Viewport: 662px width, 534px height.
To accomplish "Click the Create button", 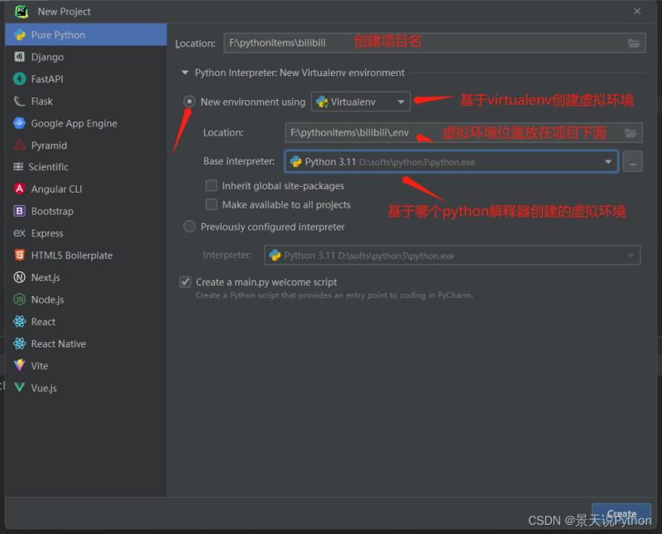I will 621,514.
